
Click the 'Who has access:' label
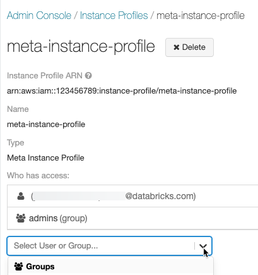click(x=38, y=175)
